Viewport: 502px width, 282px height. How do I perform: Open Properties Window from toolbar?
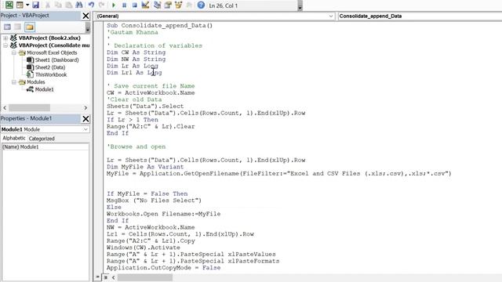click(x=168, y=5)
